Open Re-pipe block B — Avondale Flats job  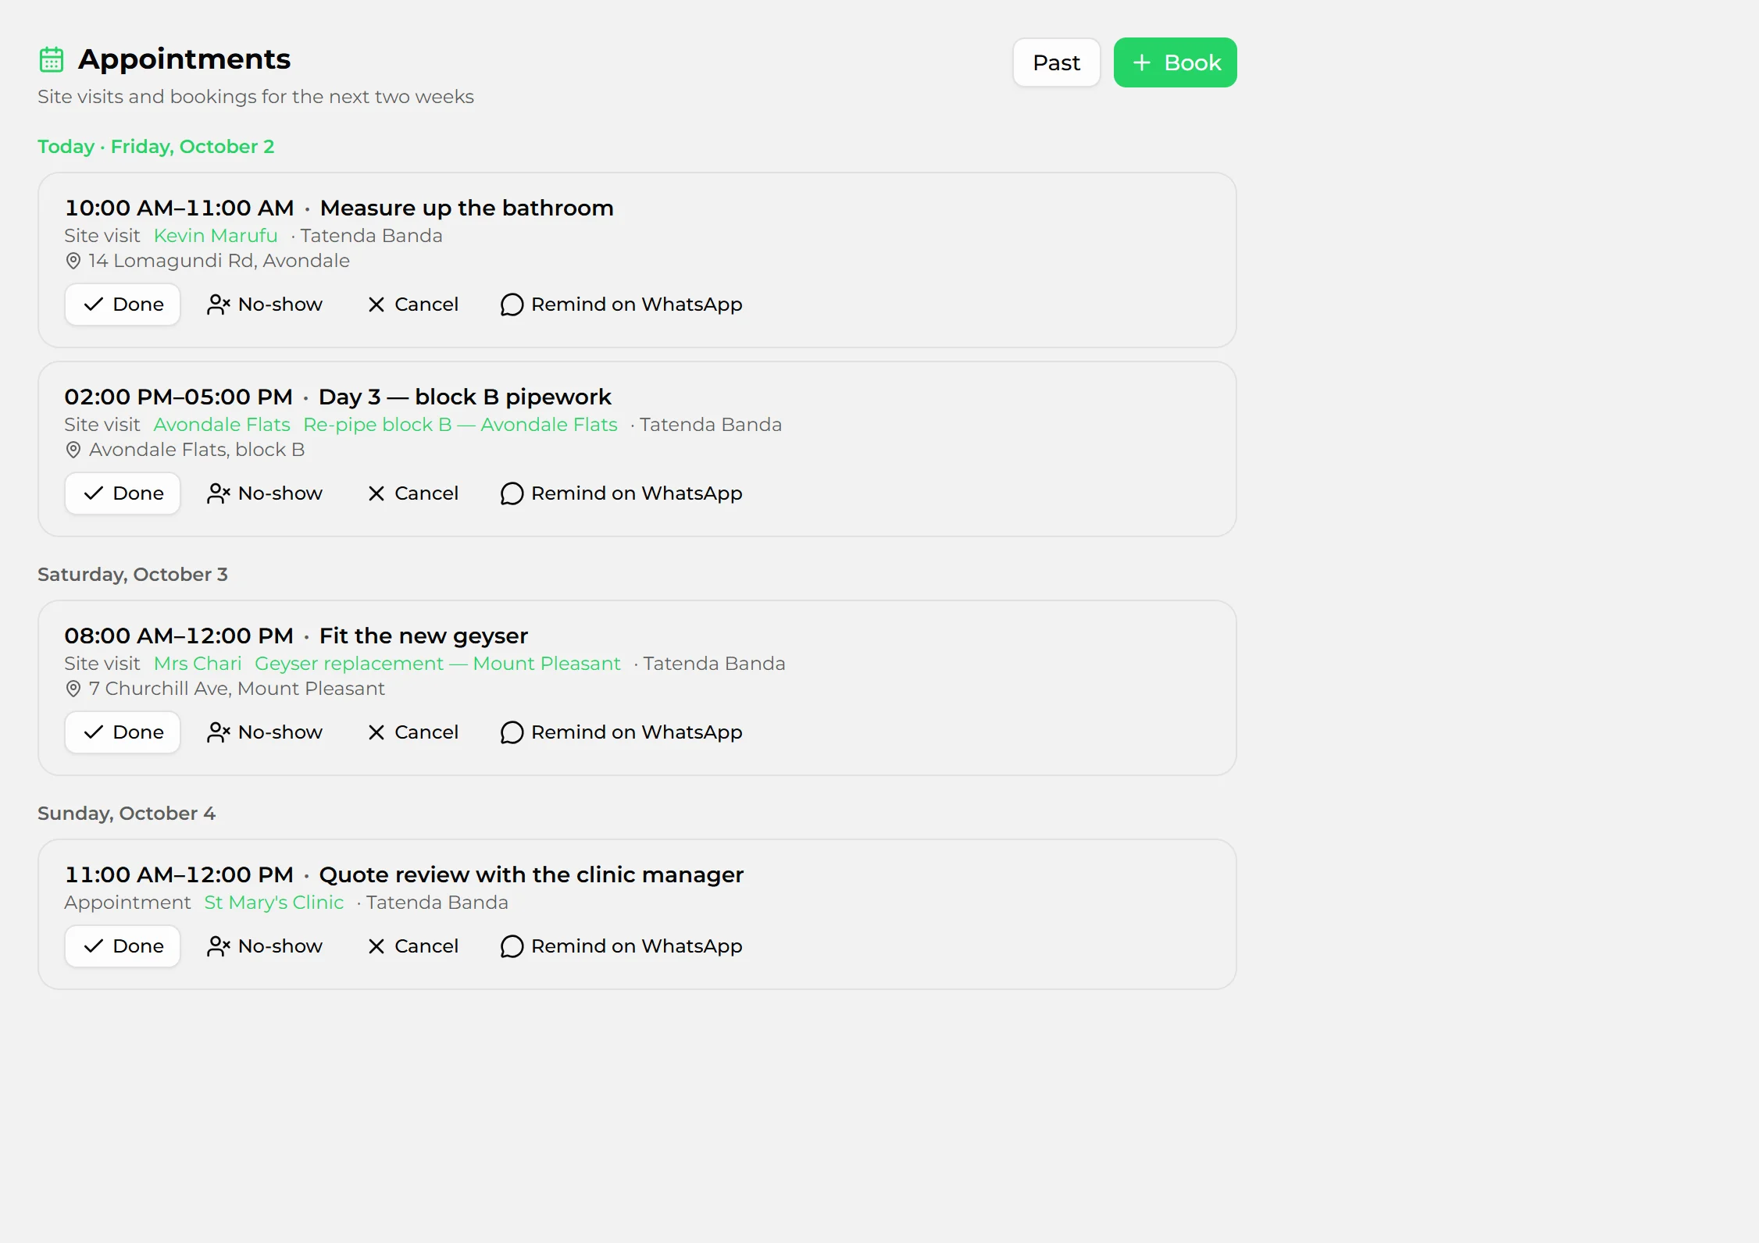coord(460,425)
